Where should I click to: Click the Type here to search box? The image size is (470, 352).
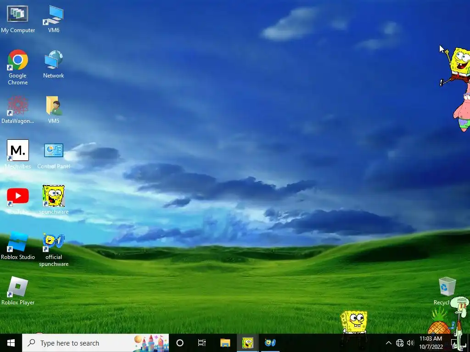coord(95,343)
